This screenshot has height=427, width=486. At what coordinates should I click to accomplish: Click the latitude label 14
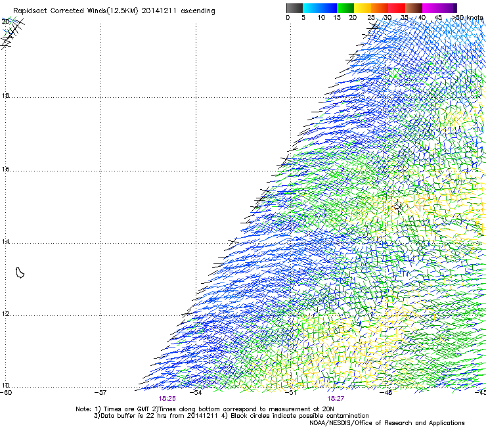click(5, 241)
